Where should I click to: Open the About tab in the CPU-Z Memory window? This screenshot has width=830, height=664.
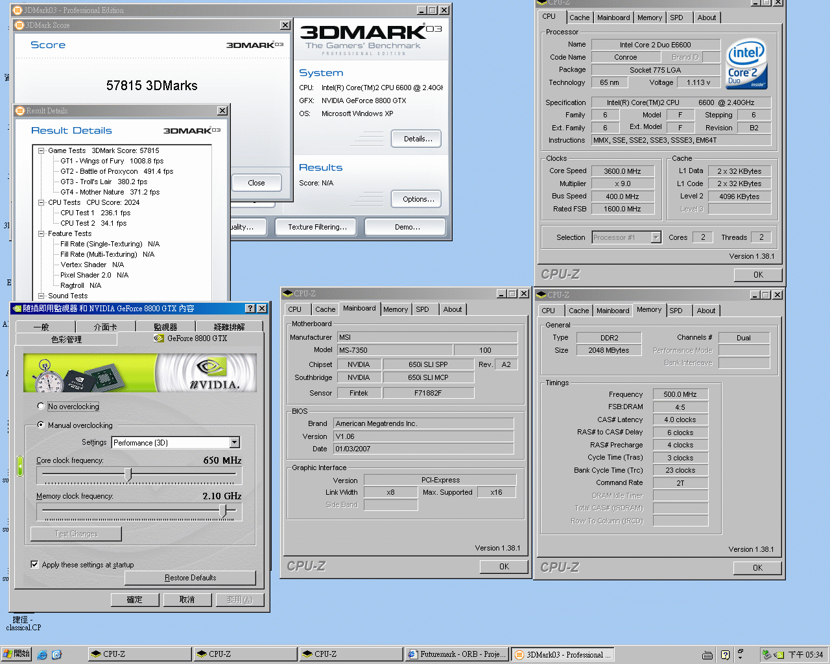tap(706, 311)
